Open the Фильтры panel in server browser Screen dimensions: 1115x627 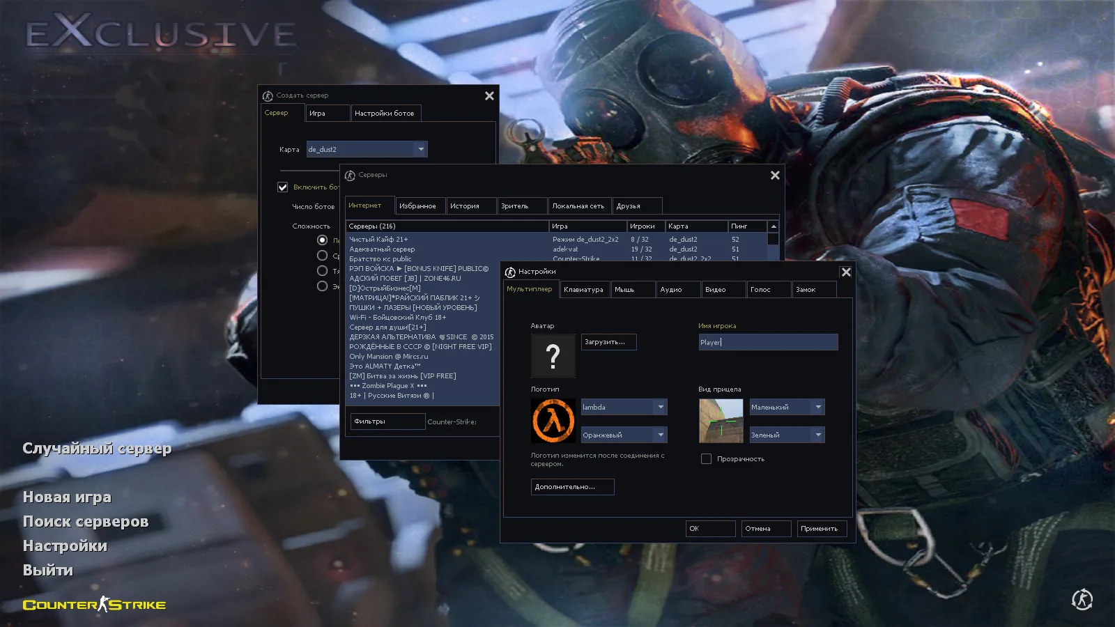click(x=387, y=421)
